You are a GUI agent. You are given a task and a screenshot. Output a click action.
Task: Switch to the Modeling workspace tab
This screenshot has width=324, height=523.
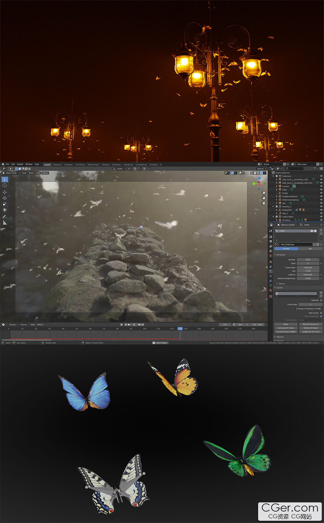57,165
